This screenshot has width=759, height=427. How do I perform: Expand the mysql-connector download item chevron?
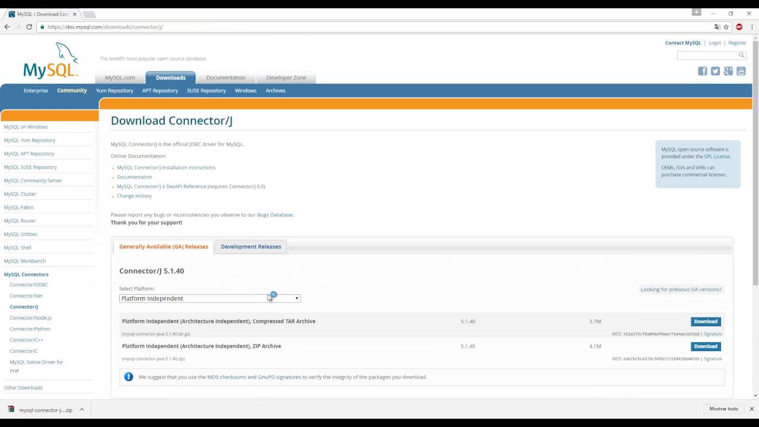(82, 409)
